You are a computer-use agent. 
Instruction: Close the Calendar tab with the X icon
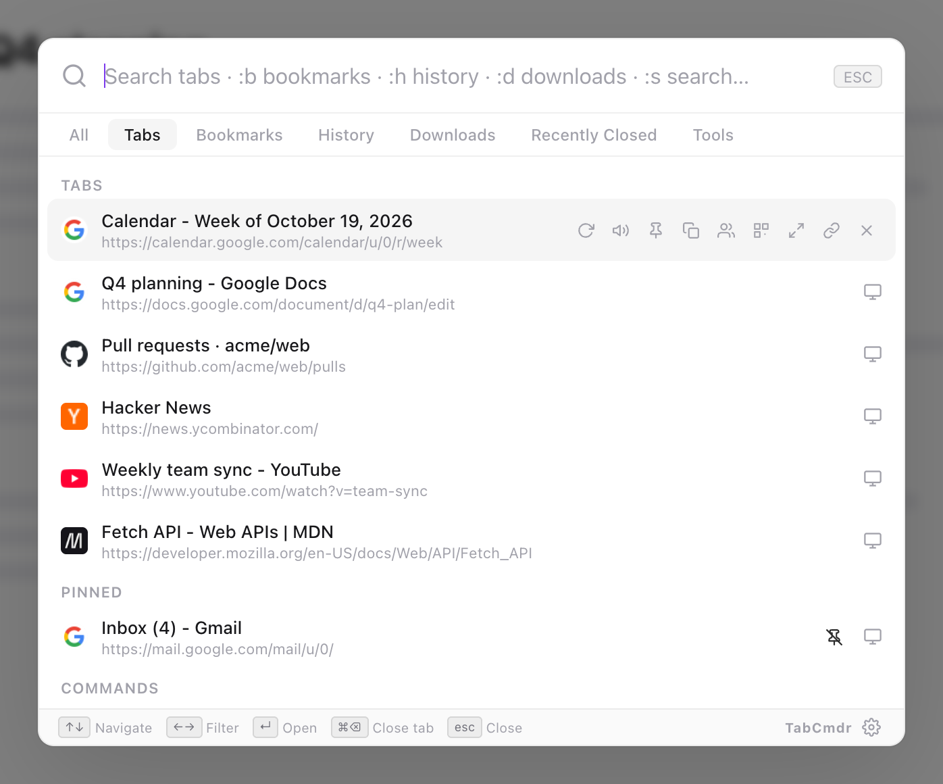(x=867, y=230)
